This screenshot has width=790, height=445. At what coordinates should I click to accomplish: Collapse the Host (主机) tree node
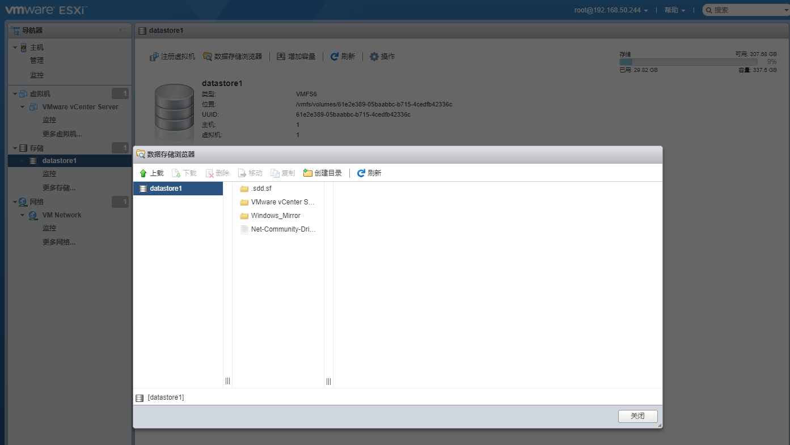click(x=15, y=48)
